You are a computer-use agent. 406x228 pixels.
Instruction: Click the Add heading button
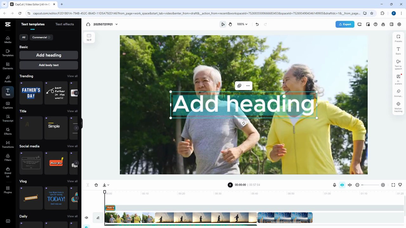tap(49, 55)
